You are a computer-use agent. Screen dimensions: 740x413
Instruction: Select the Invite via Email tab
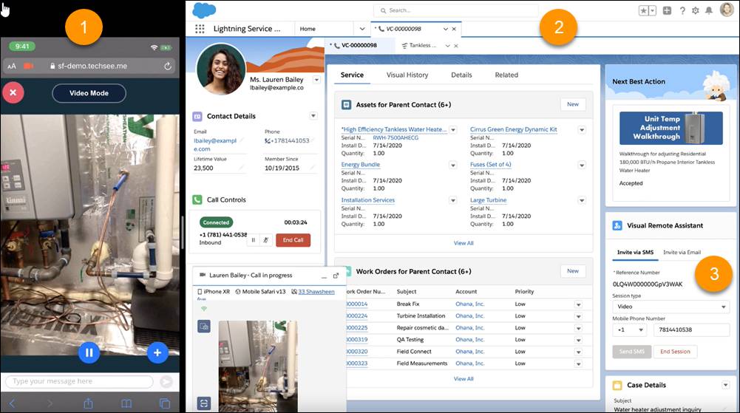pos(682,252)
